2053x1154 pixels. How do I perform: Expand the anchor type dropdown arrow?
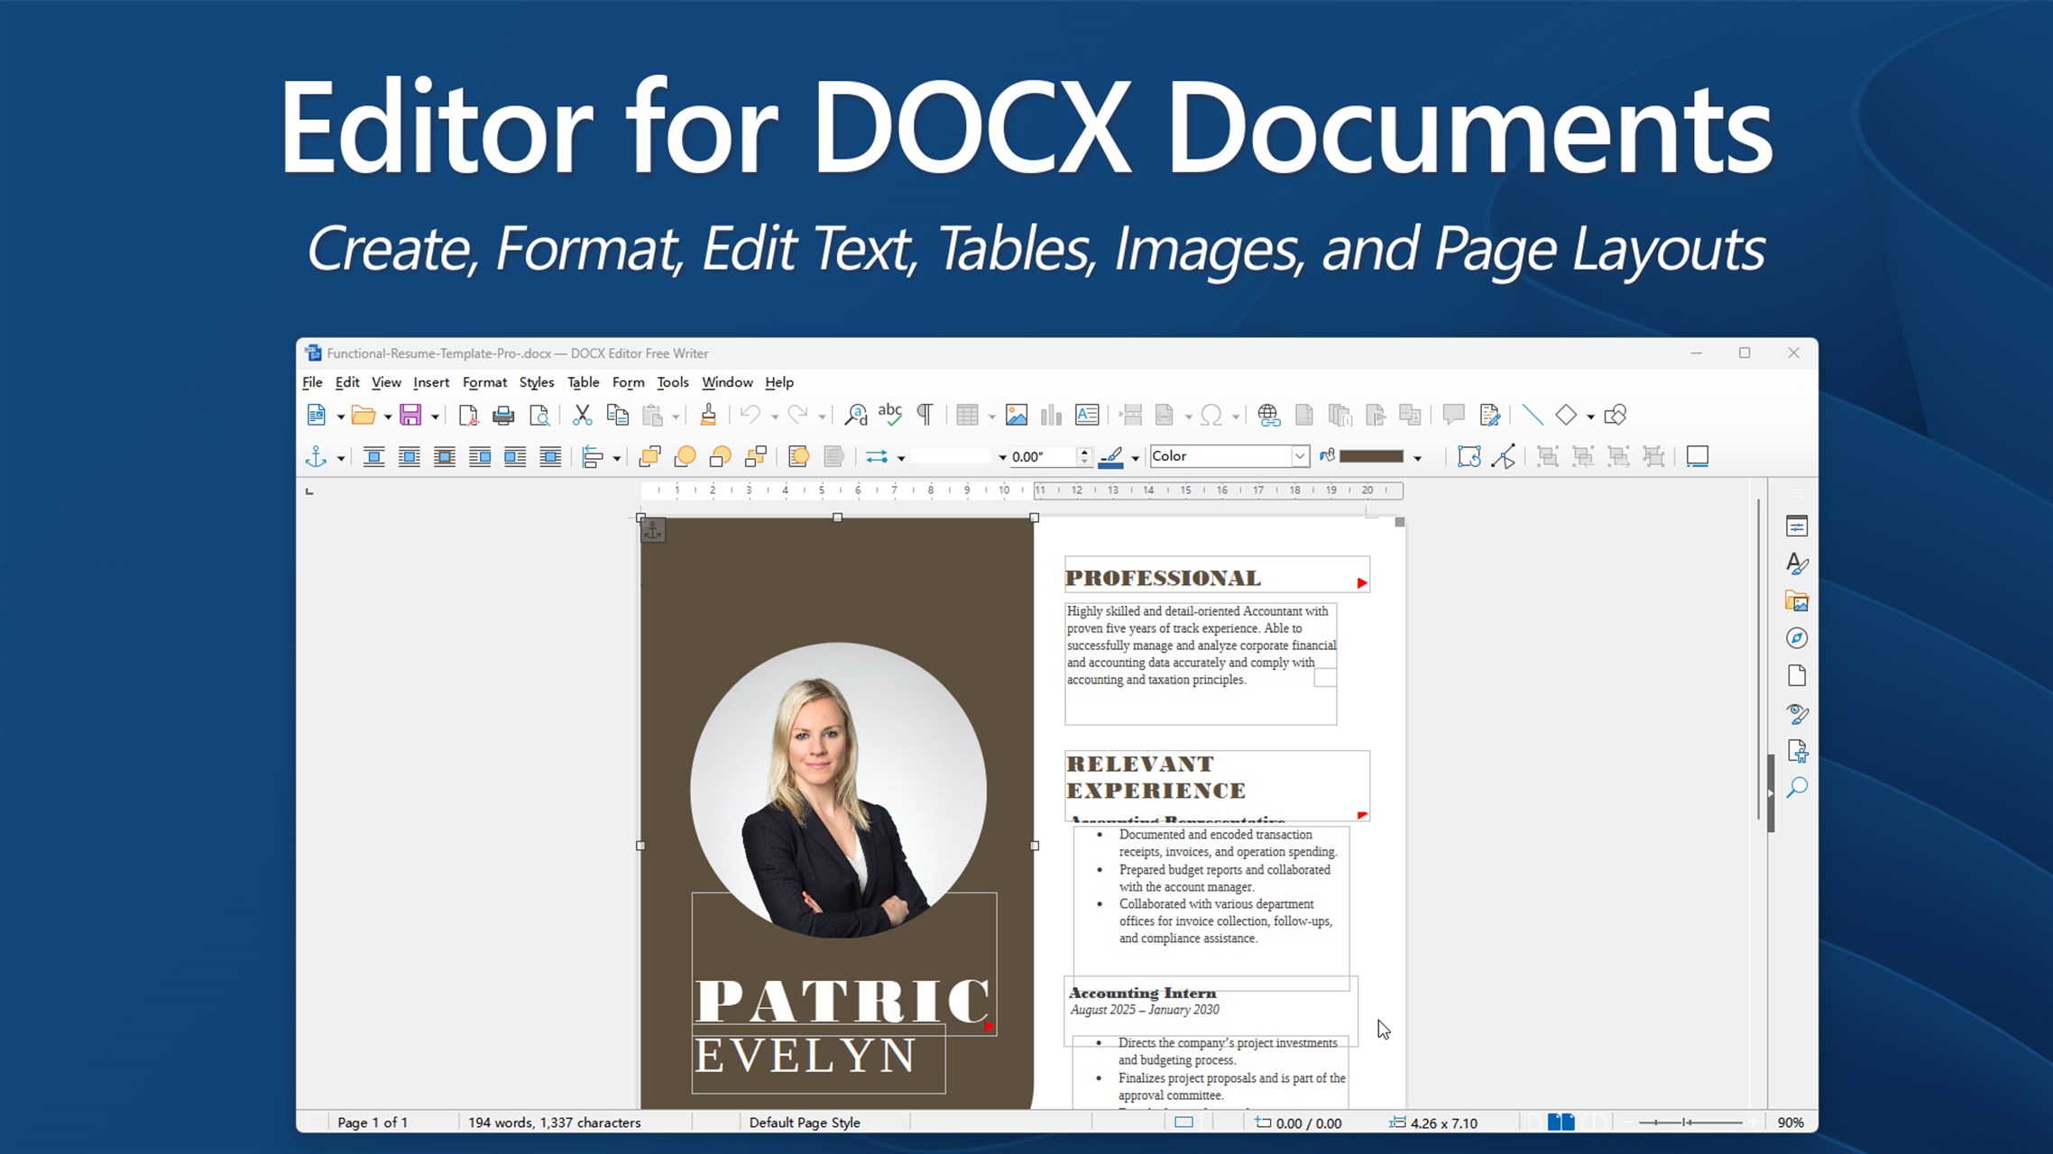341,458
